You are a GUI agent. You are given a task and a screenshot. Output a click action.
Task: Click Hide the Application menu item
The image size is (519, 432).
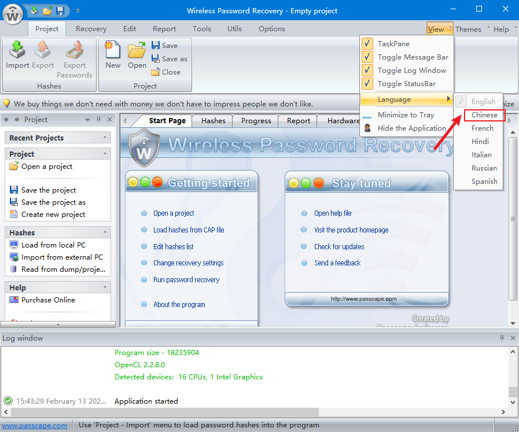pyautogui.click(x=406, y=128)
